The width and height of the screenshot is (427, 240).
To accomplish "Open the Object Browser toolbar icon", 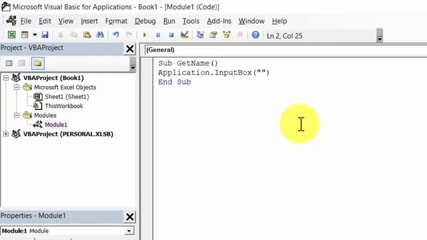I will click(227, 35).
